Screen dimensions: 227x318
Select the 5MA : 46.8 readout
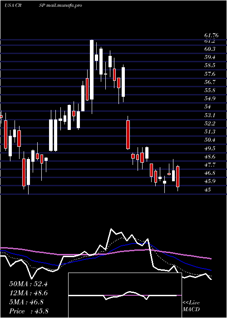26,302
